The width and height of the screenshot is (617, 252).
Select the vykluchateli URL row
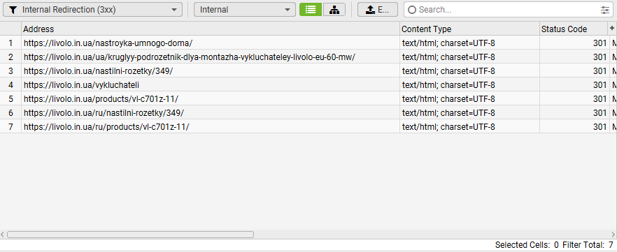(308, 84)
